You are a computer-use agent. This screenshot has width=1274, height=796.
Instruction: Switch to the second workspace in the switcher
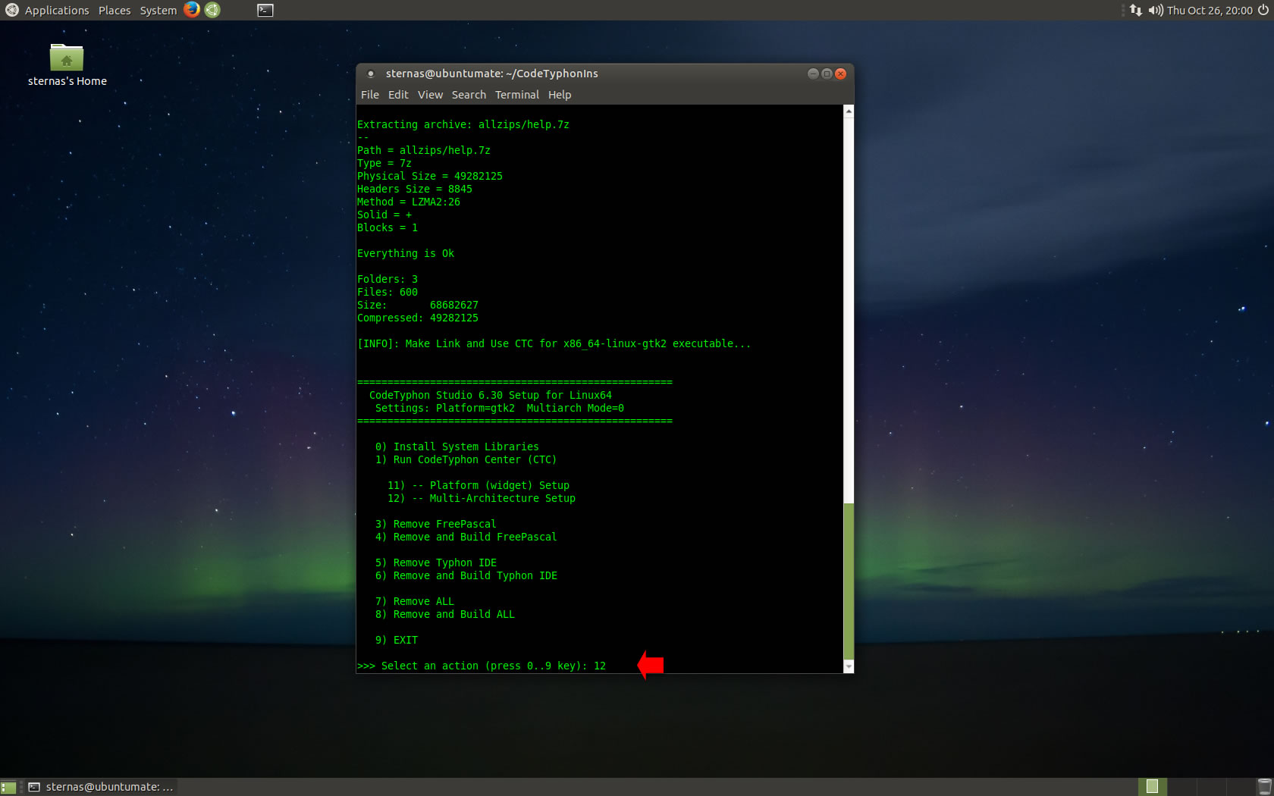(1181, 787)
